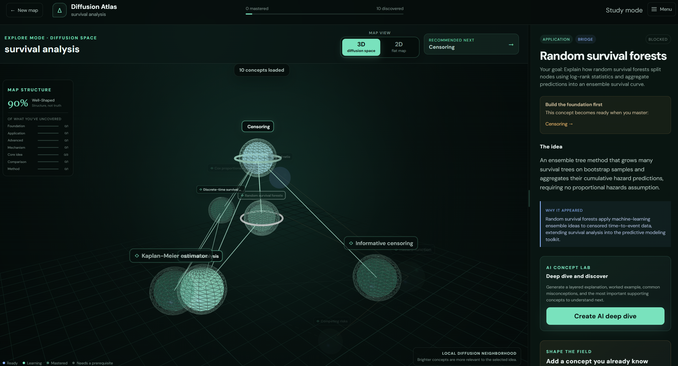Click the Censoring node label in the map

tap(258, 127)
